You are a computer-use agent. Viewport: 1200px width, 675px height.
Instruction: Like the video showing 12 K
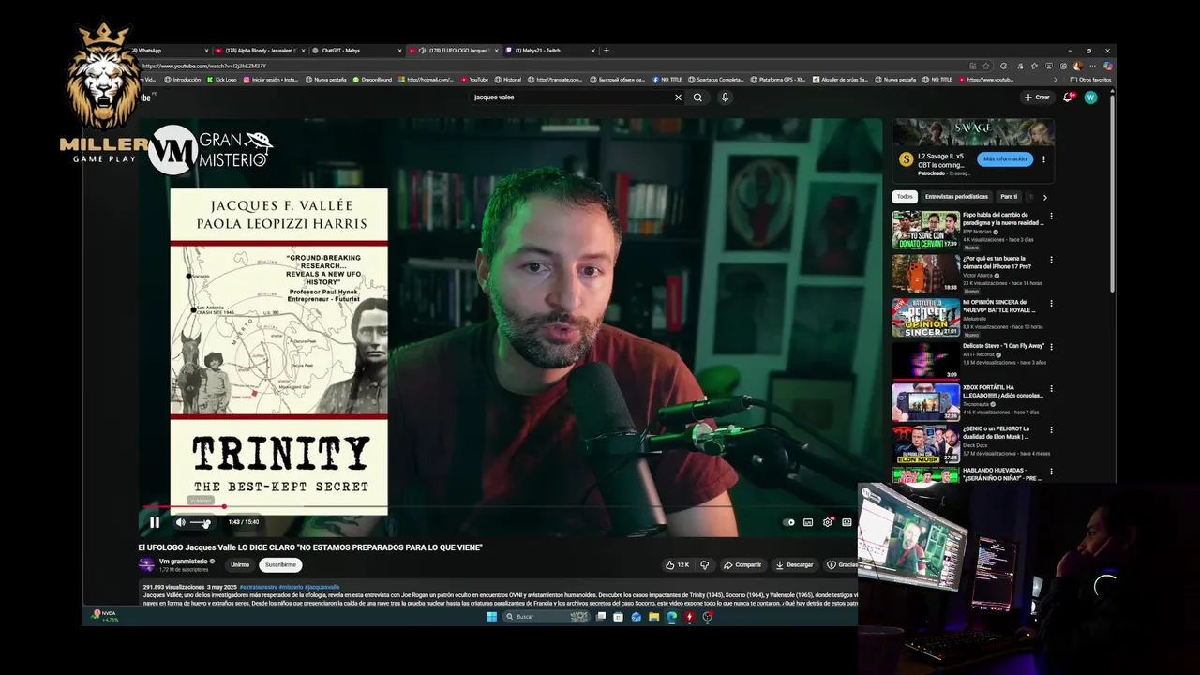[x=677, y=564]
